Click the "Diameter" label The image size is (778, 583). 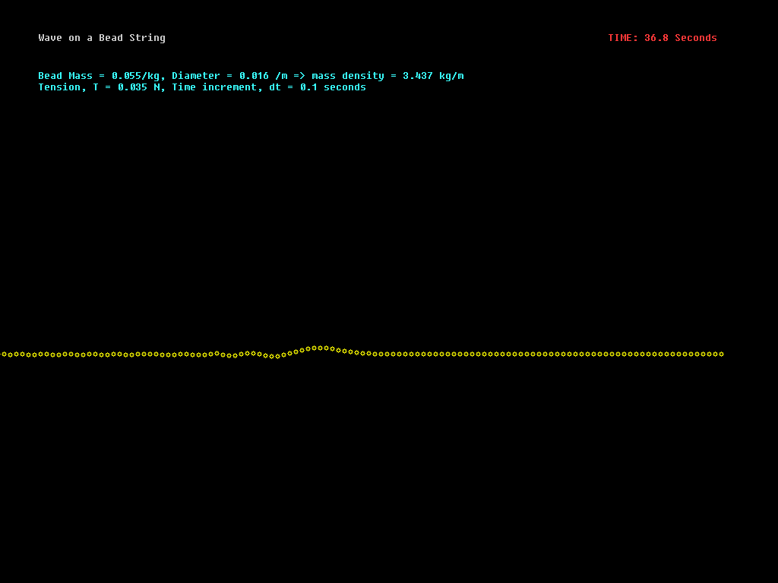point(195,76)
